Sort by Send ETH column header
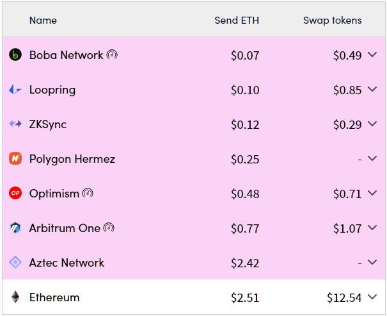The image size is (387, 316). pyautogui.click(x=237, y=21)
